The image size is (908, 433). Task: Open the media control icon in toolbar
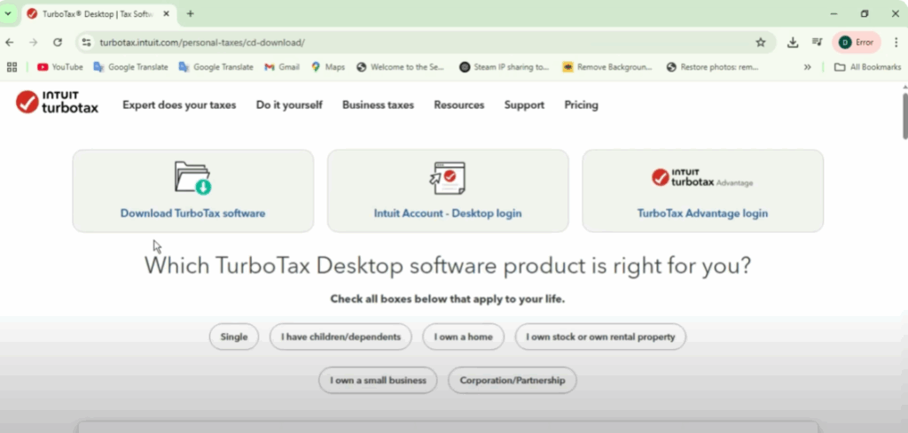(x=817, y=43)
